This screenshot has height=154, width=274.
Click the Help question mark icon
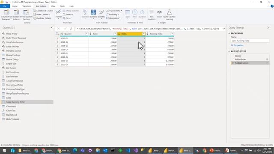[272, 6]
